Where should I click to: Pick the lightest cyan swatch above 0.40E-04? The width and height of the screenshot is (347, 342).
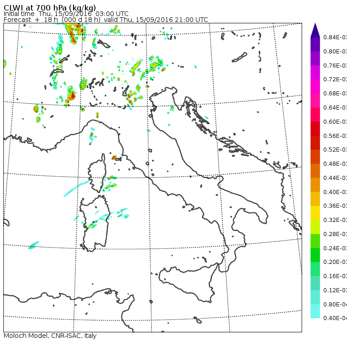click(315, 311)
